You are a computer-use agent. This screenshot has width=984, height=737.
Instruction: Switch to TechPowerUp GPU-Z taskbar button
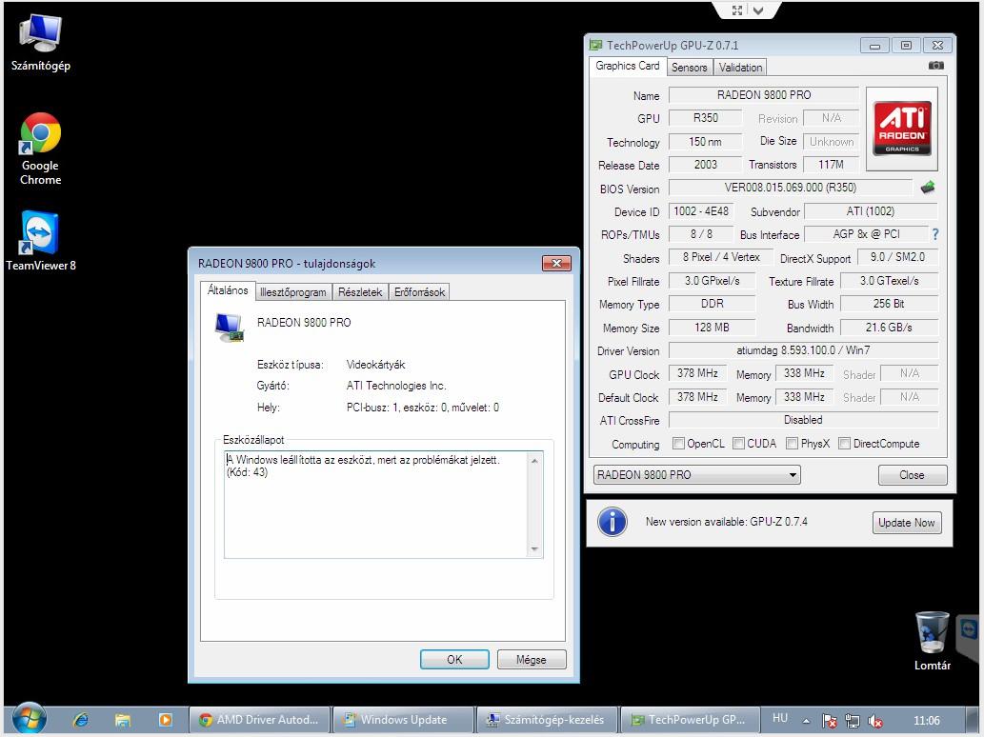click(x=690, y=720)
